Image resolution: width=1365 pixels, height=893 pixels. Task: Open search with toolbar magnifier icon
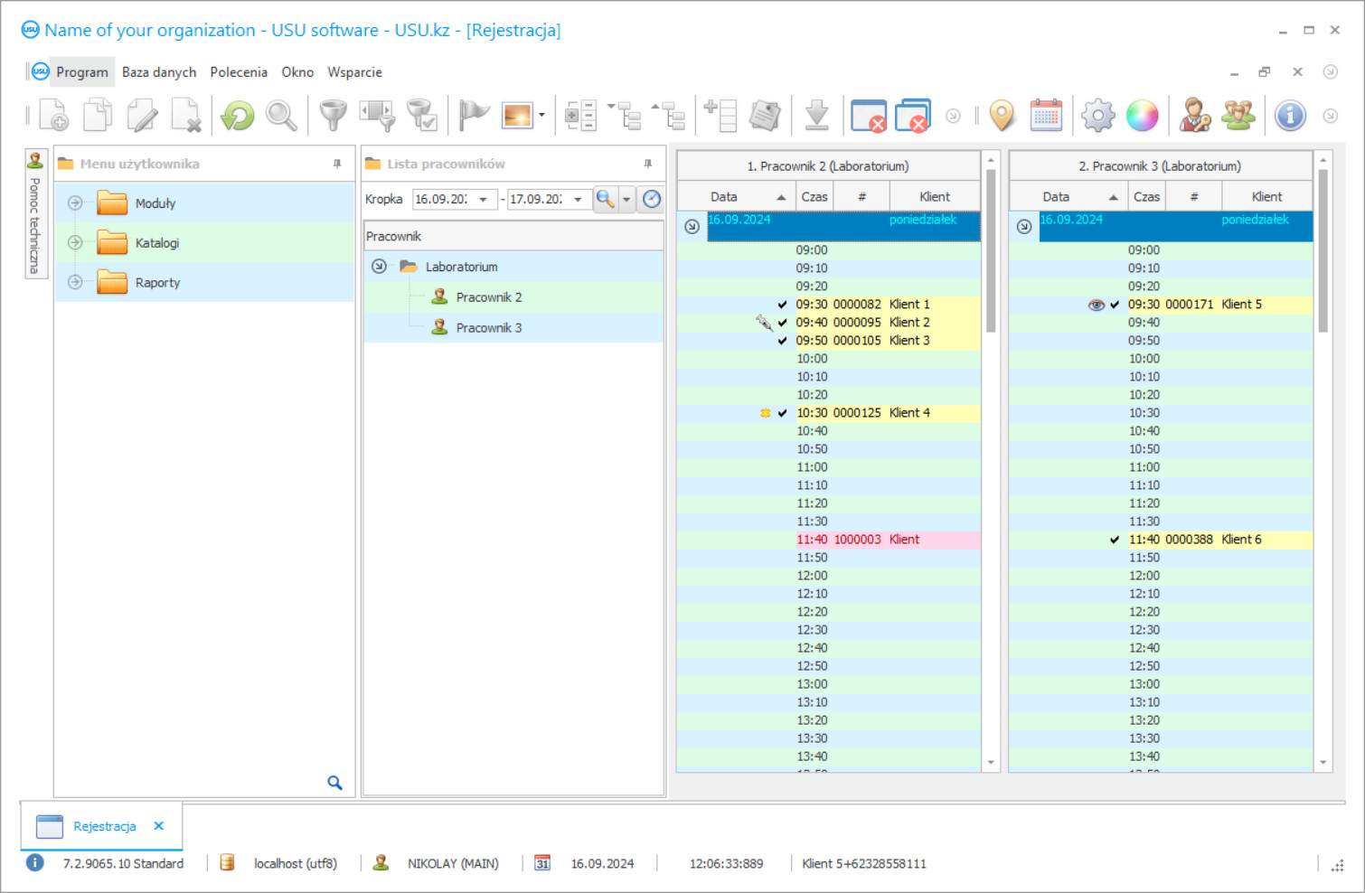[281, 116]
